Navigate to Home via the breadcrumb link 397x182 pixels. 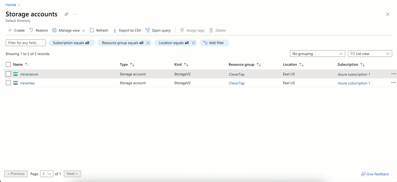coord(10,4)
